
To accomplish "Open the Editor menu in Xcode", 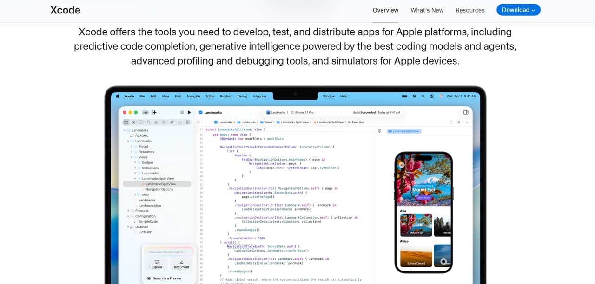I will point(210,96).
